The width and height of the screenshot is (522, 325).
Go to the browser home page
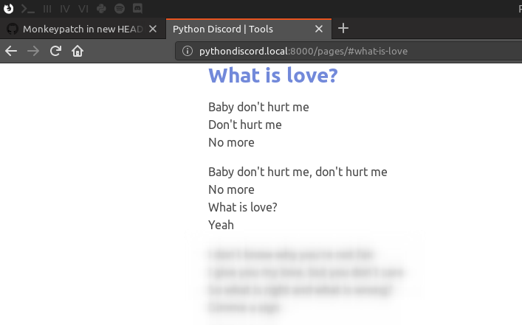pyautogui.click(x=78, y=51)
